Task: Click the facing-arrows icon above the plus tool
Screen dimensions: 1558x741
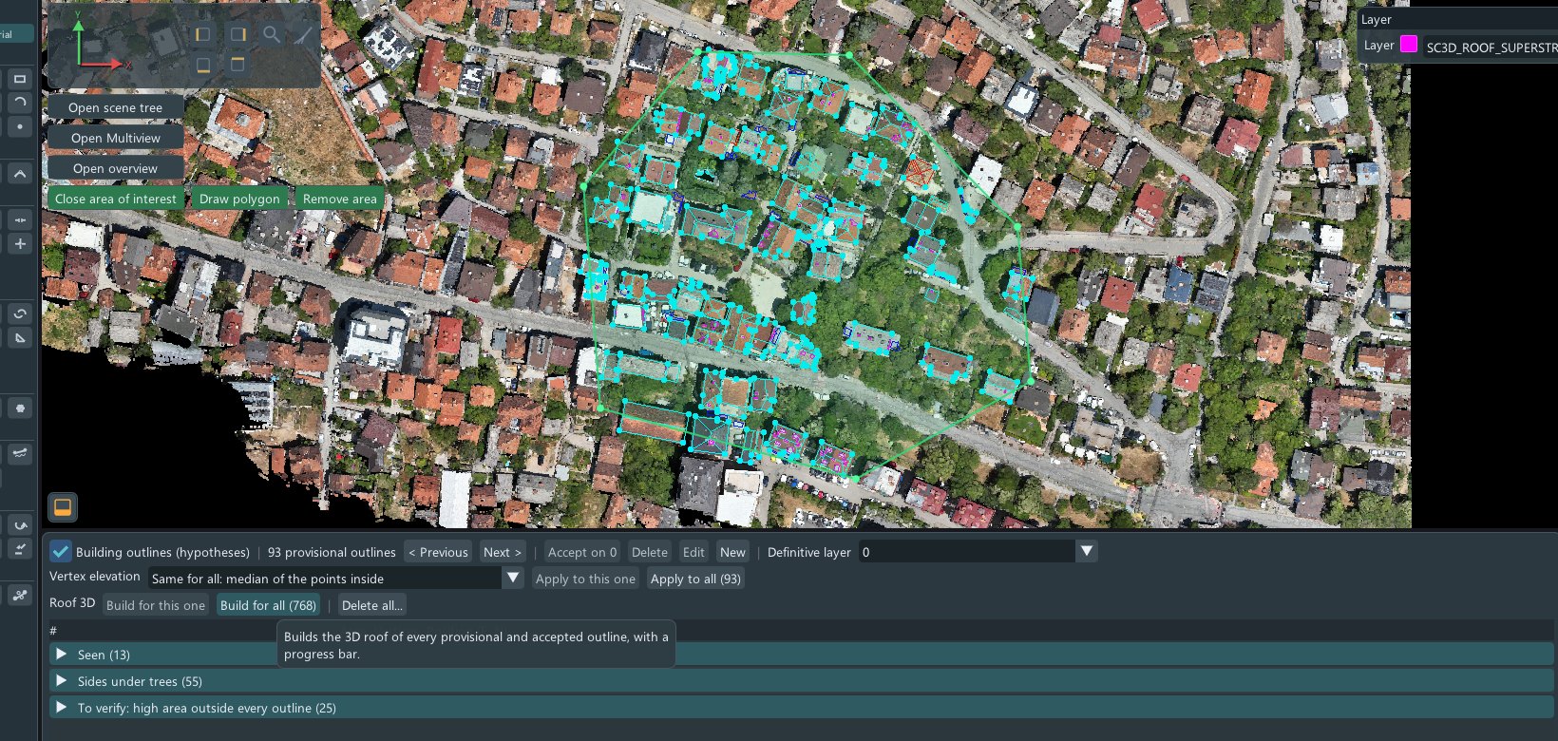Action: click(19, 219)
